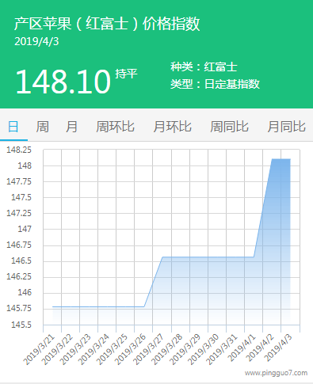Viewport: 313px width, 384px height.
Task: Open the 周同比 tab
Action: click(229, 127)
